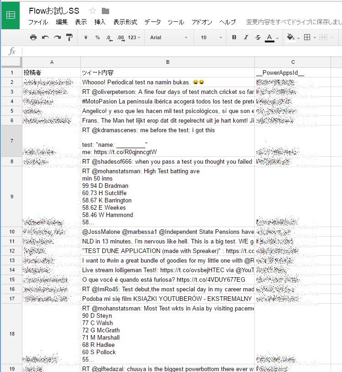Decrease decimal places
Screen dimensions: 342x372
(109, 38)
